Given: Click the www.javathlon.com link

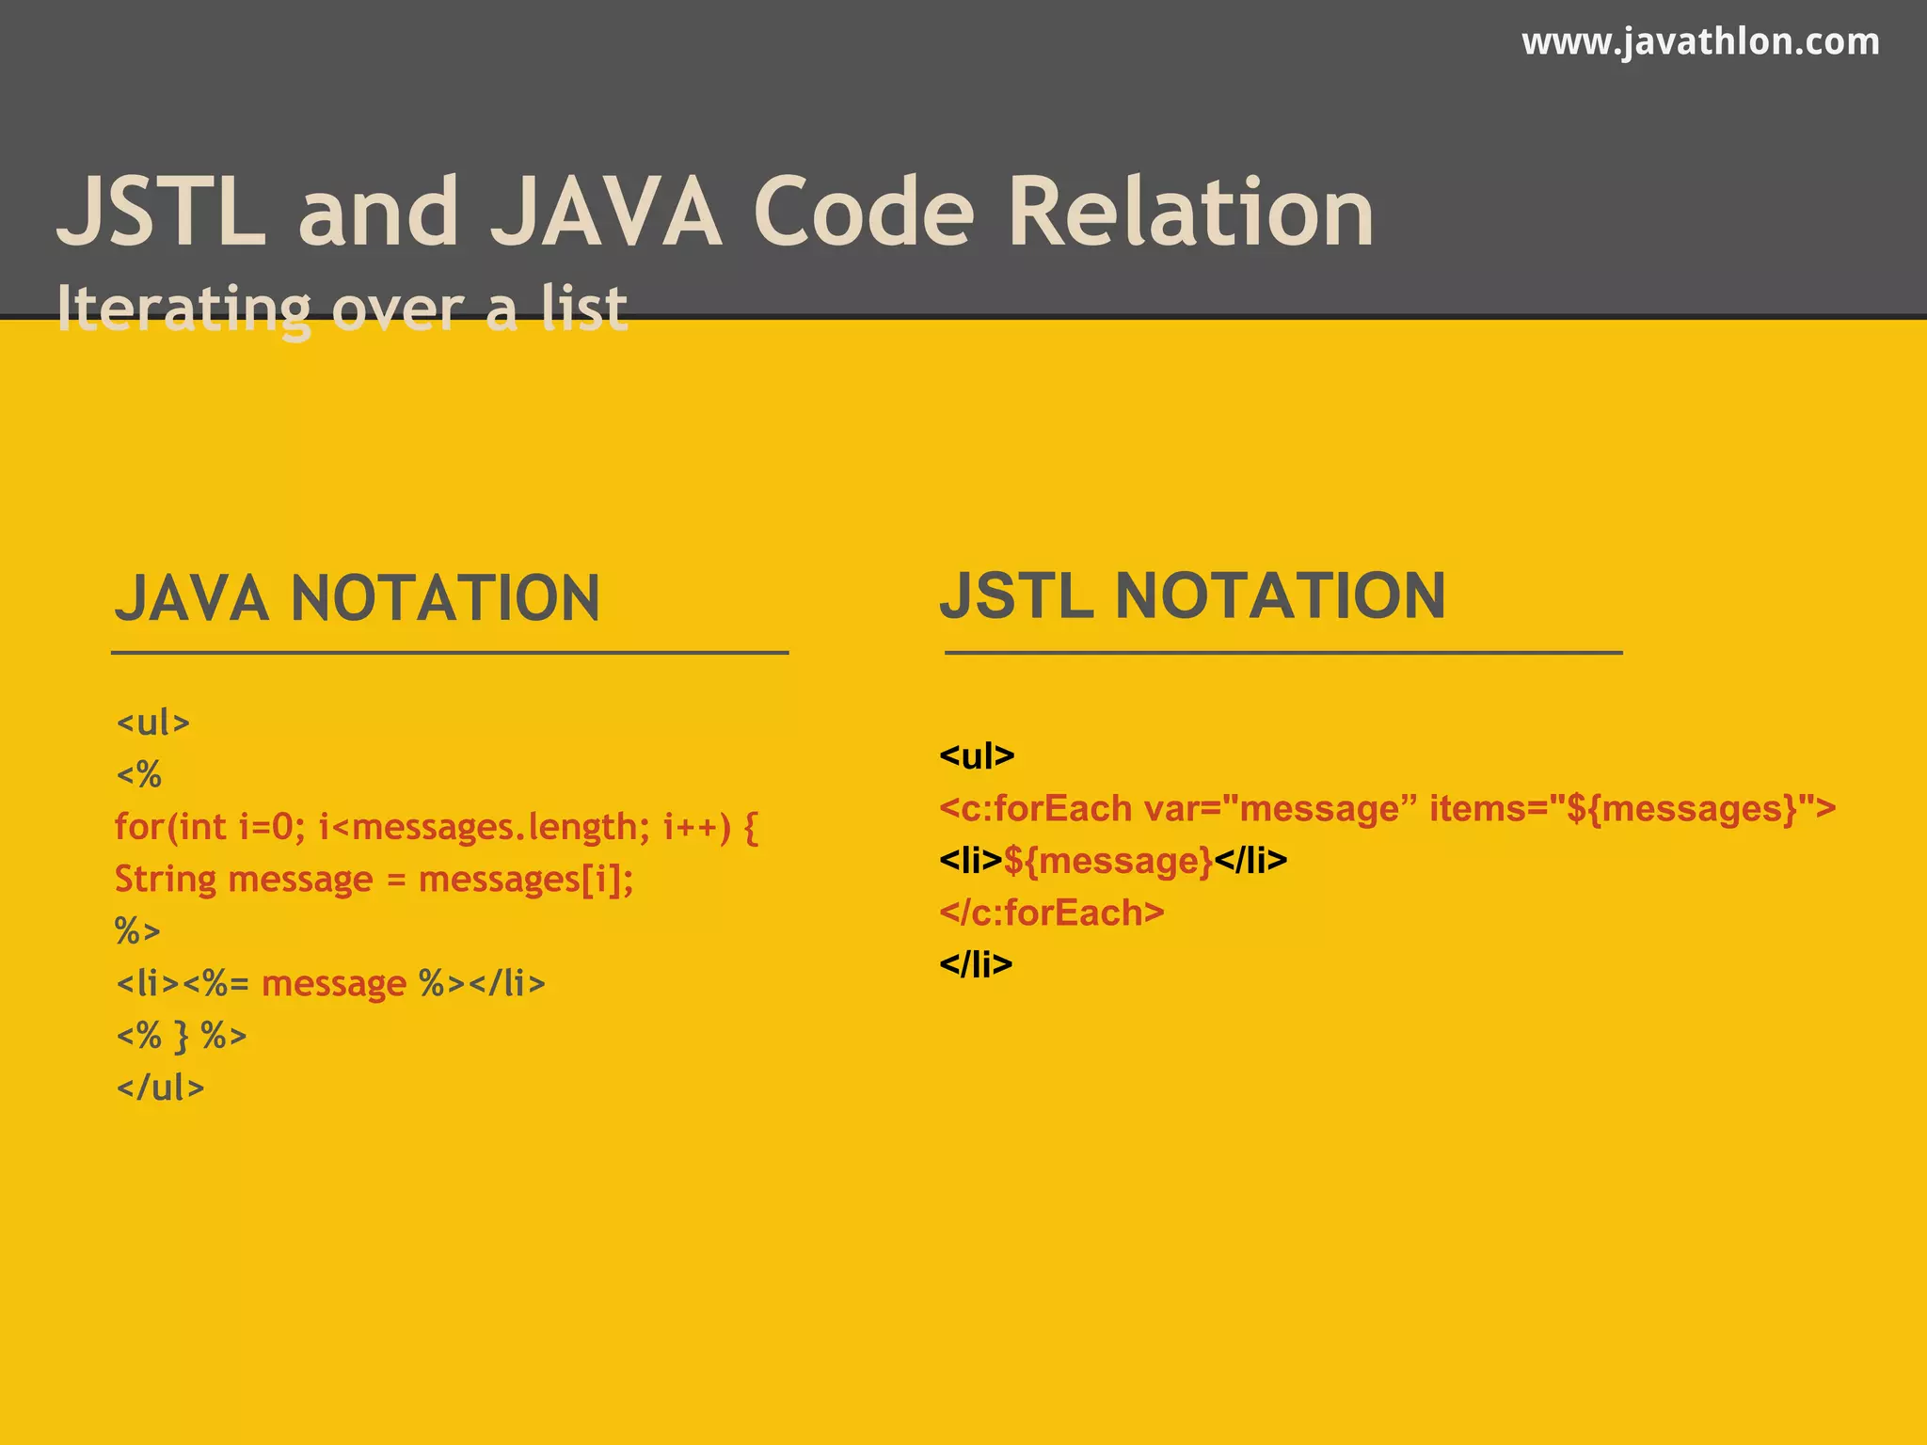Looking at the screenshot, I should (x=1700, y=42).
